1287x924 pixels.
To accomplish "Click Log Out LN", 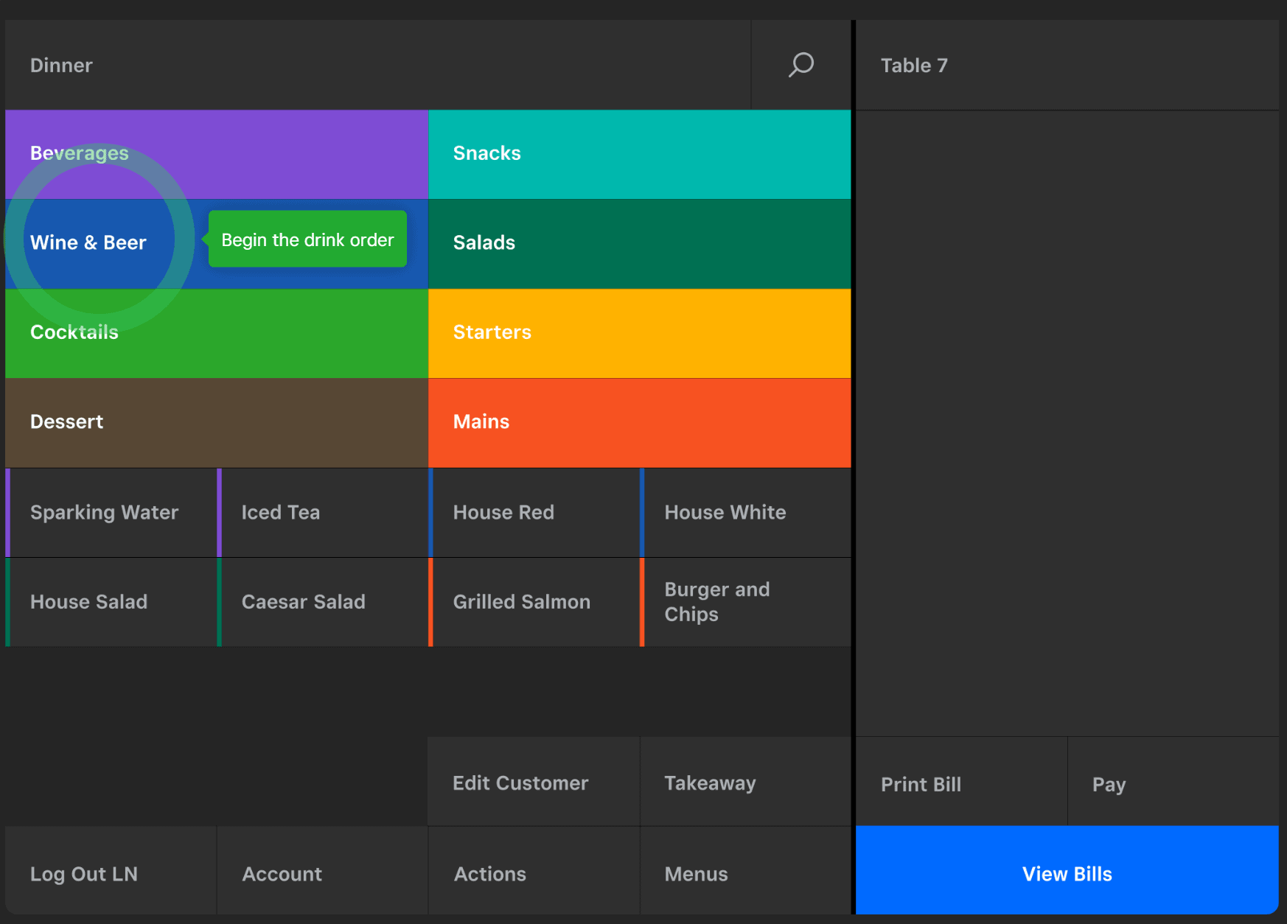I will pos(111,874).
